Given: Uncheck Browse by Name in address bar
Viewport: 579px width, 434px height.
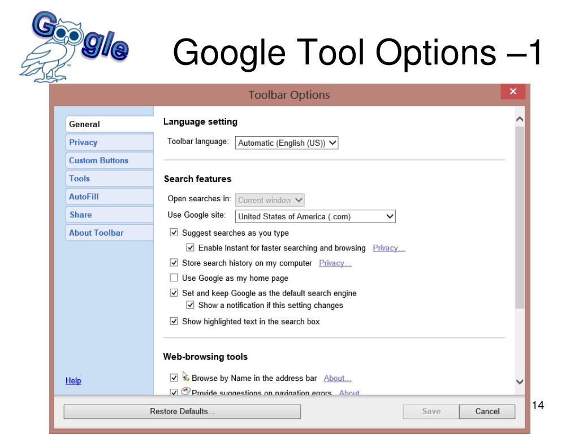Looking at the screenshot, I should tap(174, 377).
